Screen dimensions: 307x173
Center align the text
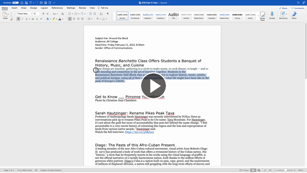[x=74, y=19]
